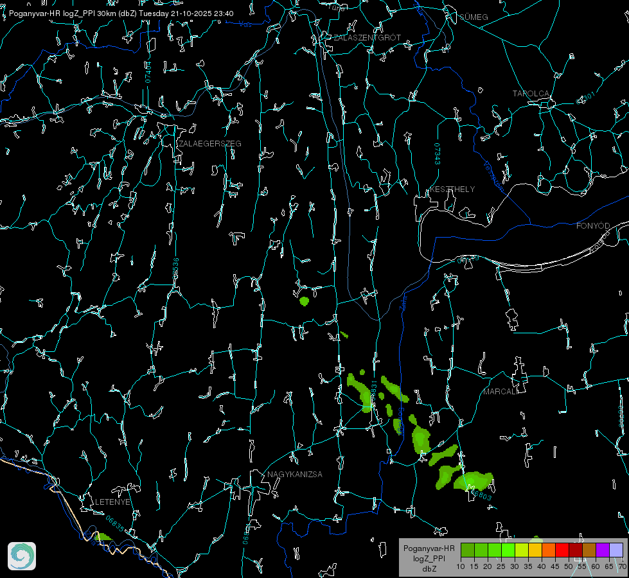
Task: Click the FONYÓD town label
Action: [593, 226]
